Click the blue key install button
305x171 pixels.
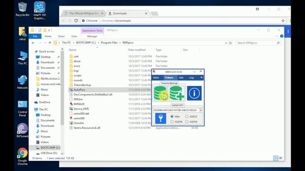(161, 118)
